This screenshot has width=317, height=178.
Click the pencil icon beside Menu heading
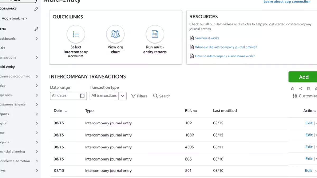(36, 29)
